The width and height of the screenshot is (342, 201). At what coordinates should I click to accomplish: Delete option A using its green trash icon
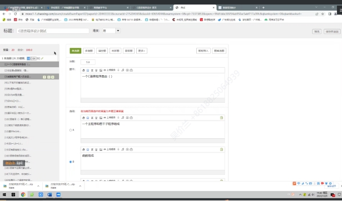tap(221, 118)
